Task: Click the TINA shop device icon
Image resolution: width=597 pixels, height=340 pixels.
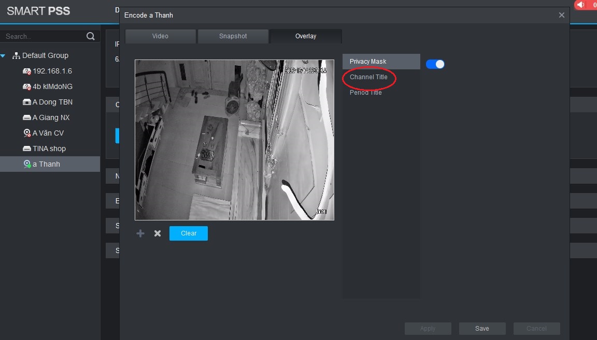Action: (x=27, y=149)
